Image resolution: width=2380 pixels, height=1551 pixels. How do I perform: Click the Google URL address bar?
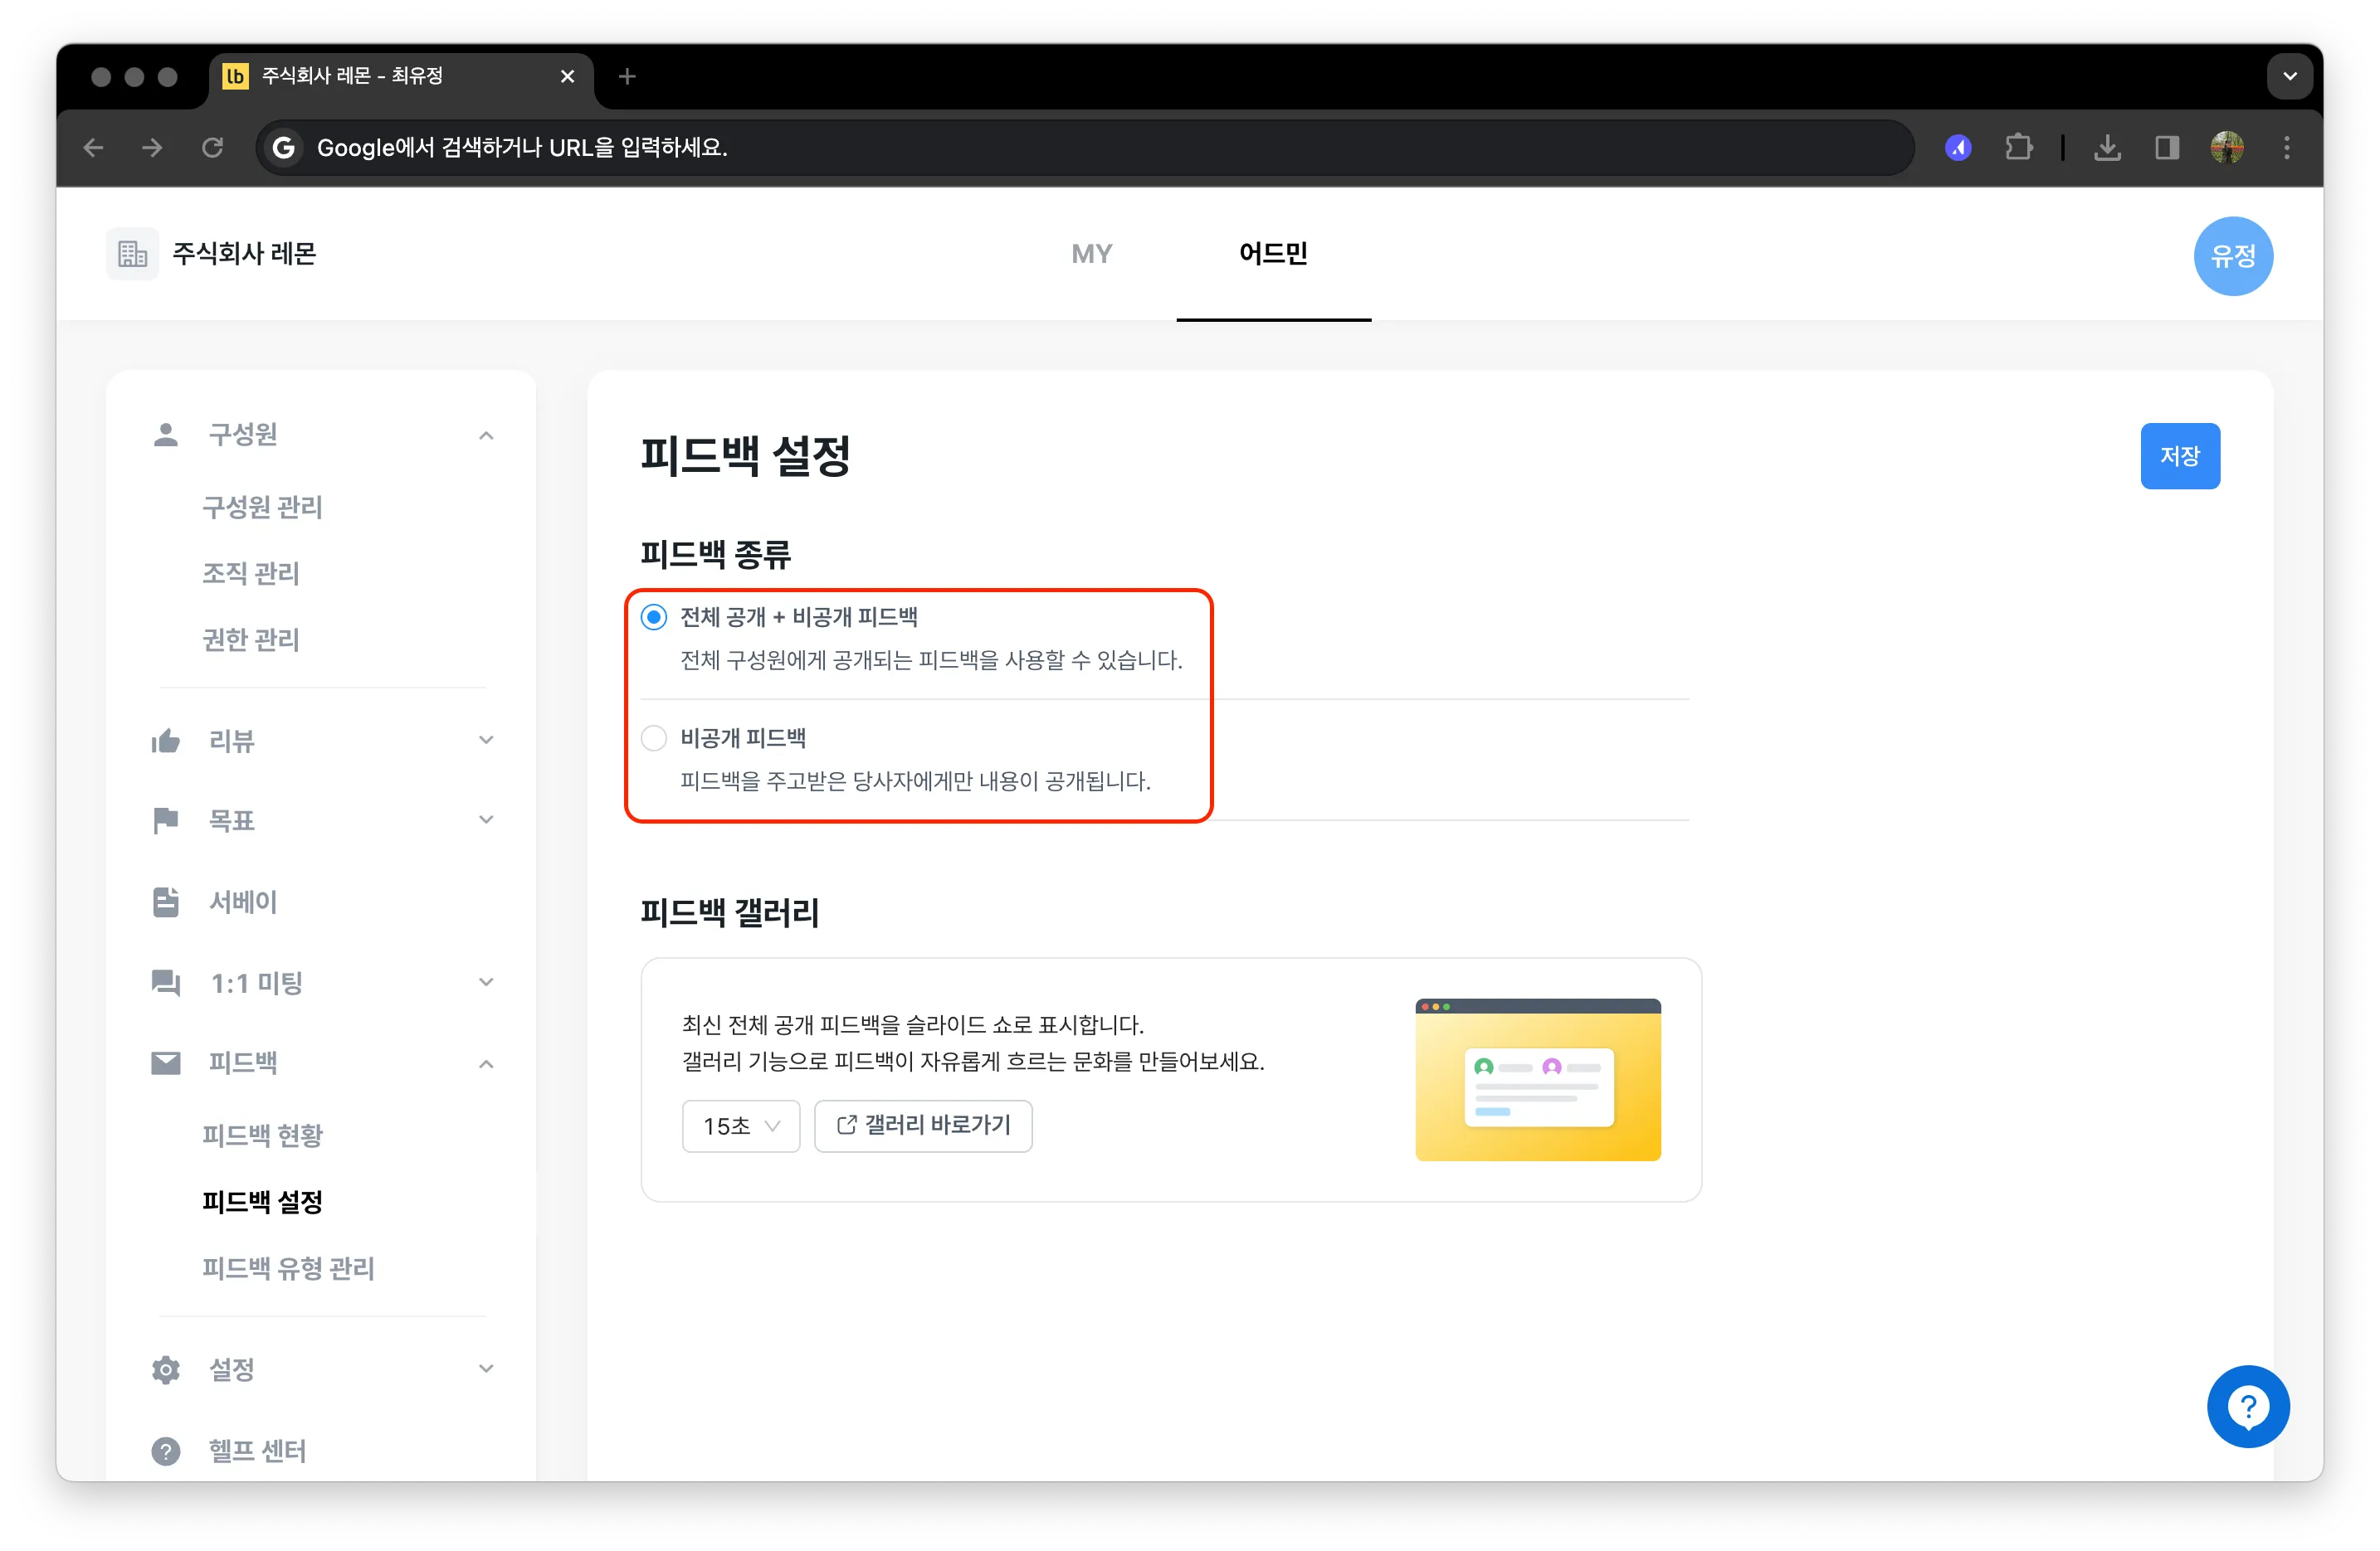(1085, 148)
